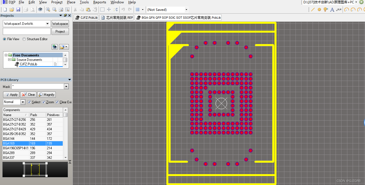Select the Structure Editor radio button
Viewport: 365px width, 185px height.
tap(24, 39)
